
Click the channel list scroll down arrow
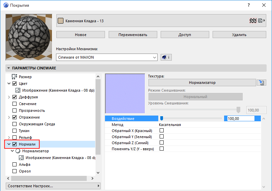click(x=98, y=173)
